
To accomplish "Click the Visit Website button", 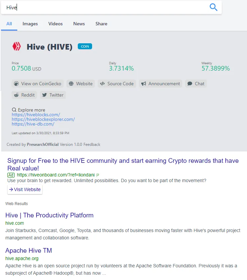I will (x=25, y=189).
